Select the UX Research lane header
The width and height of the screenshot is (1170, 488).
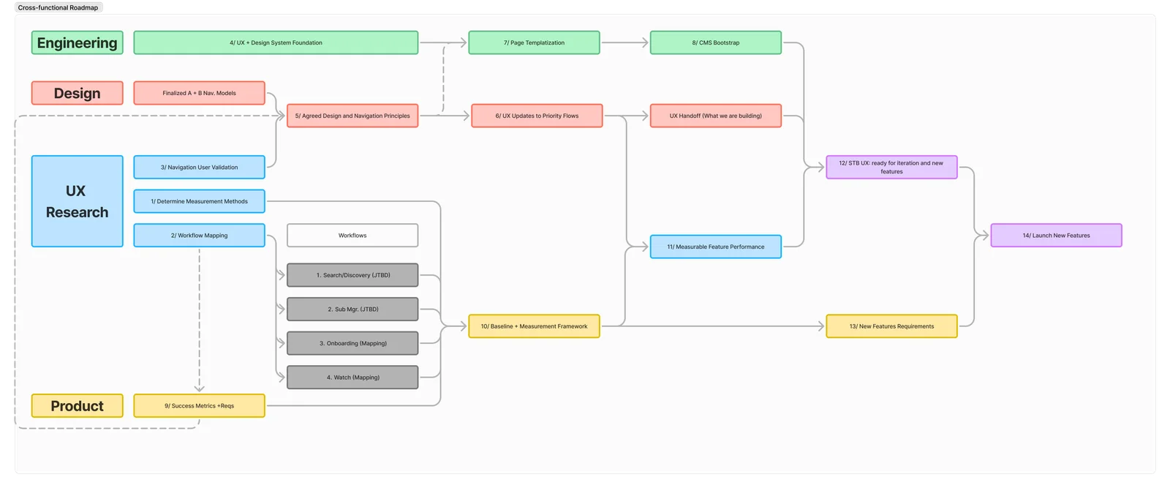pyautogui.click(x=77, y=201)
